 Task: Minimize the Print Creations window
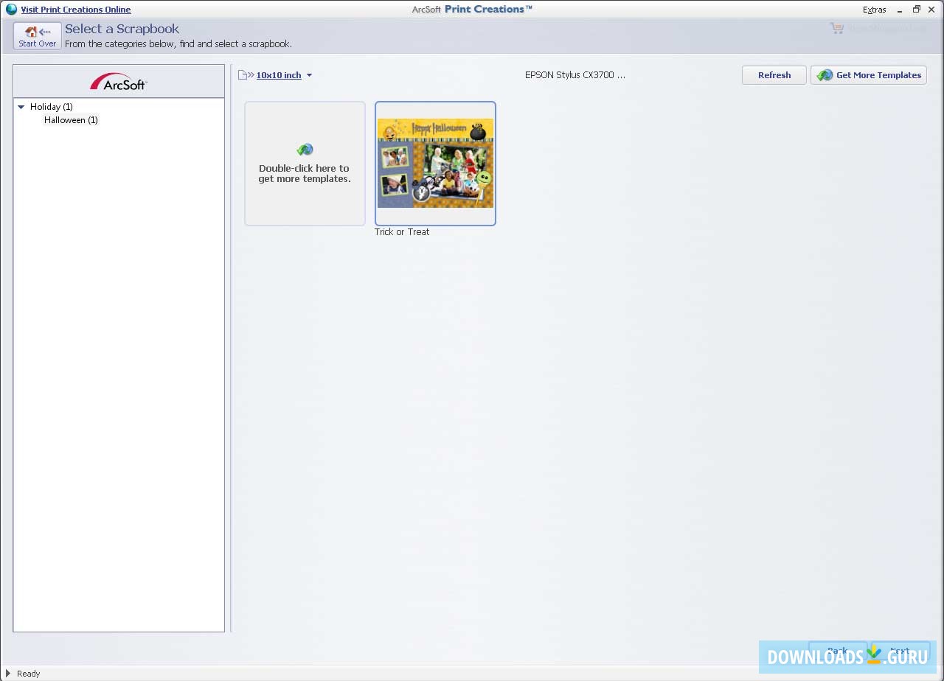click(900, 10)
